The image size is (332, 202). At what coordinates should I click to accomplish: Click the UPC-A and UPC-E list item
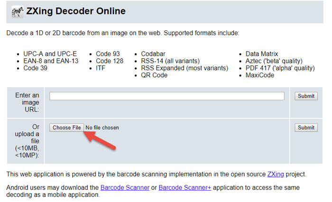(x=50, y=53)
